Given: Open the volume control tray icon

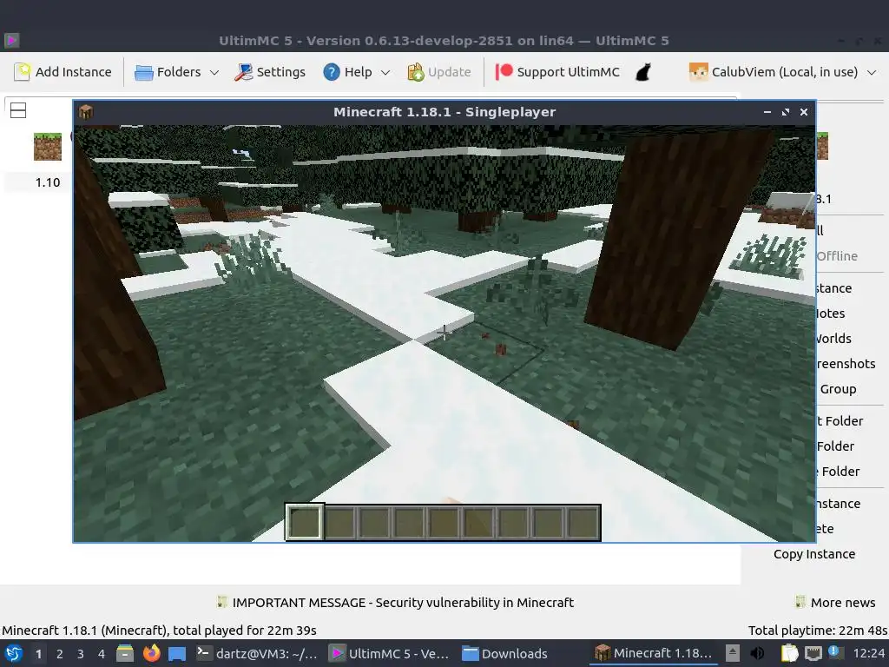Looking at the screenshot, I should 756,653.
